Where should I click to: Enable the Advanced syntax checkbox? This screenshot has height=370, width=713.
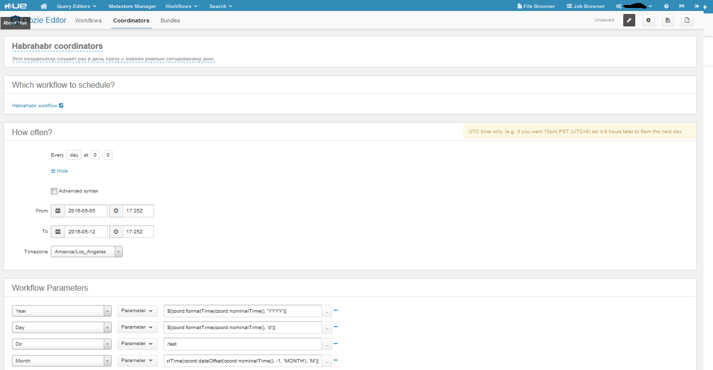54,191
